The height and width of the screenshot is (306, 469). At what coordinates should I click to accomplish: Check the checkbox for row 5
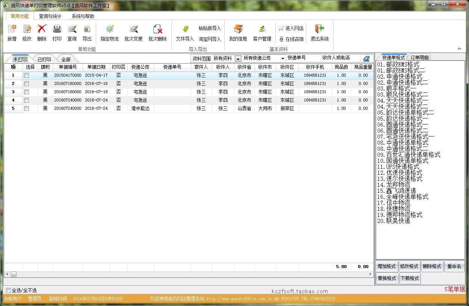tap(26, 108)
